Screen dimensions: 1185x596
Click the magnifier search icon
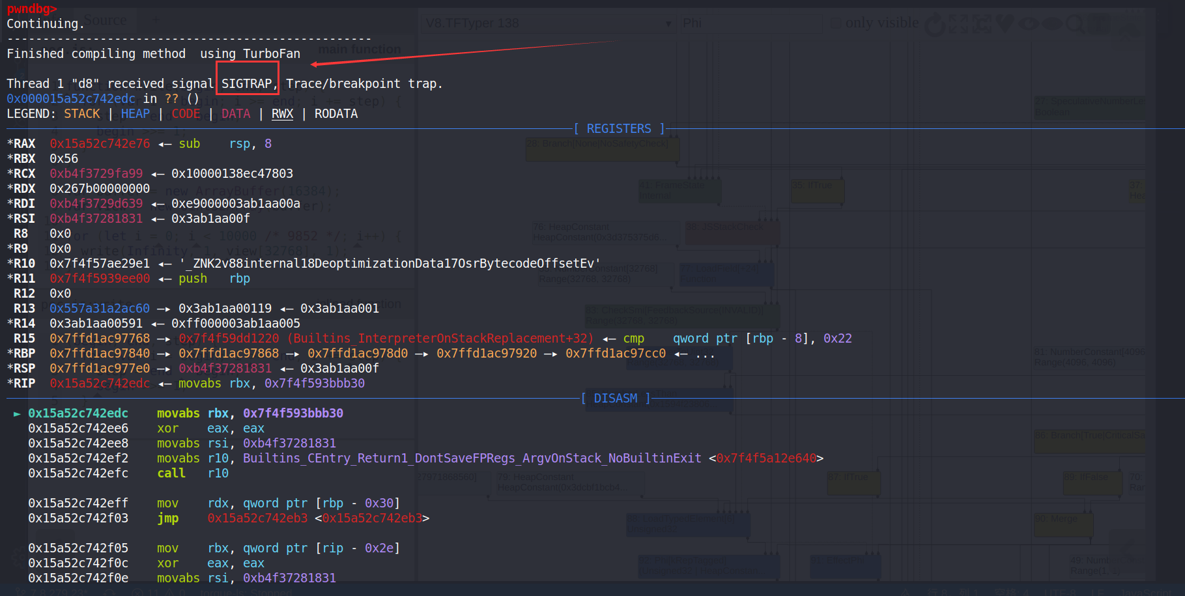pyautogui.click(x=1075, y=24)
